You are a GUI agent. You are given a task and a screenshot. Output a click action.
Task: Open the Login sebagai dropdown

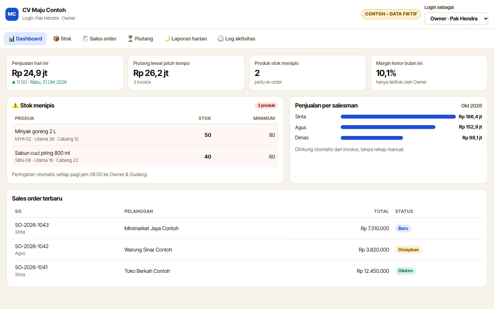coord(456,19)
